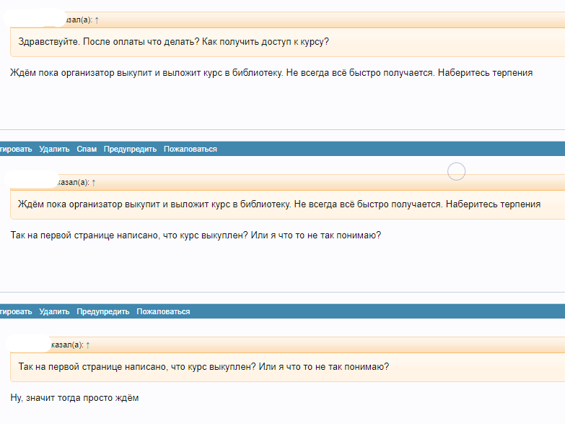Viewport: 565px width, 424px height.
Task: Click the quoted block beginning "Ждём пока организатор"
Action: [279, 204]
